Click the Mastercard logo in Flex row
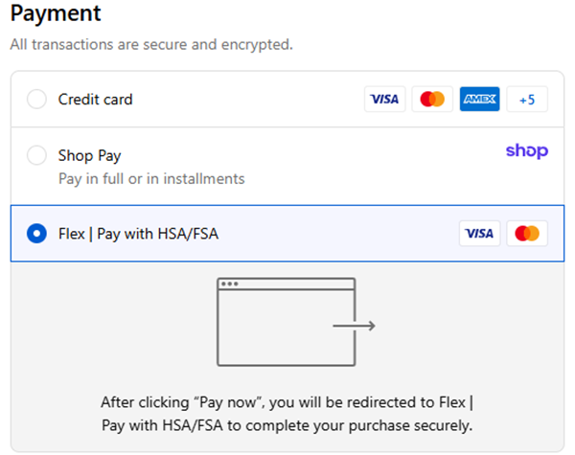 tap(526, 233)
